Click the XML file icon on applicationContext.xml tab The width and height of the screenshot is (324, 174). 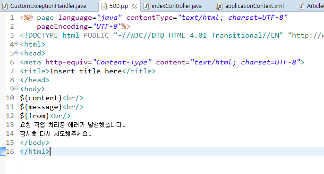point(220,7)
